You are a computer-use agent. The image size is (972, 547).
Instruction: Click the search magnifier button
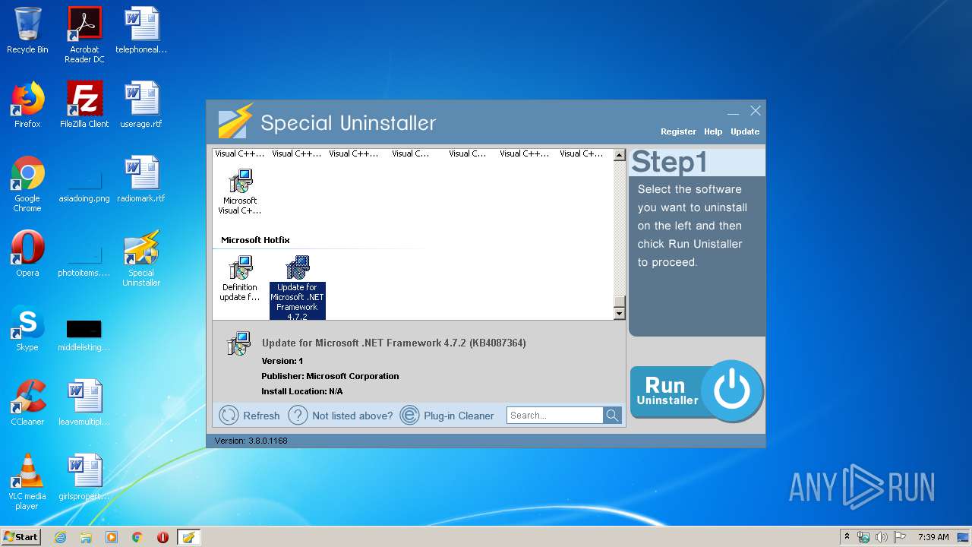(x=612, y=415)
